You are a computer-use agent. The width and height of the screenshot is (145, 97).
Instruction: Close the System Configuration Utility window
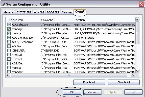click(x=141, y=4)
